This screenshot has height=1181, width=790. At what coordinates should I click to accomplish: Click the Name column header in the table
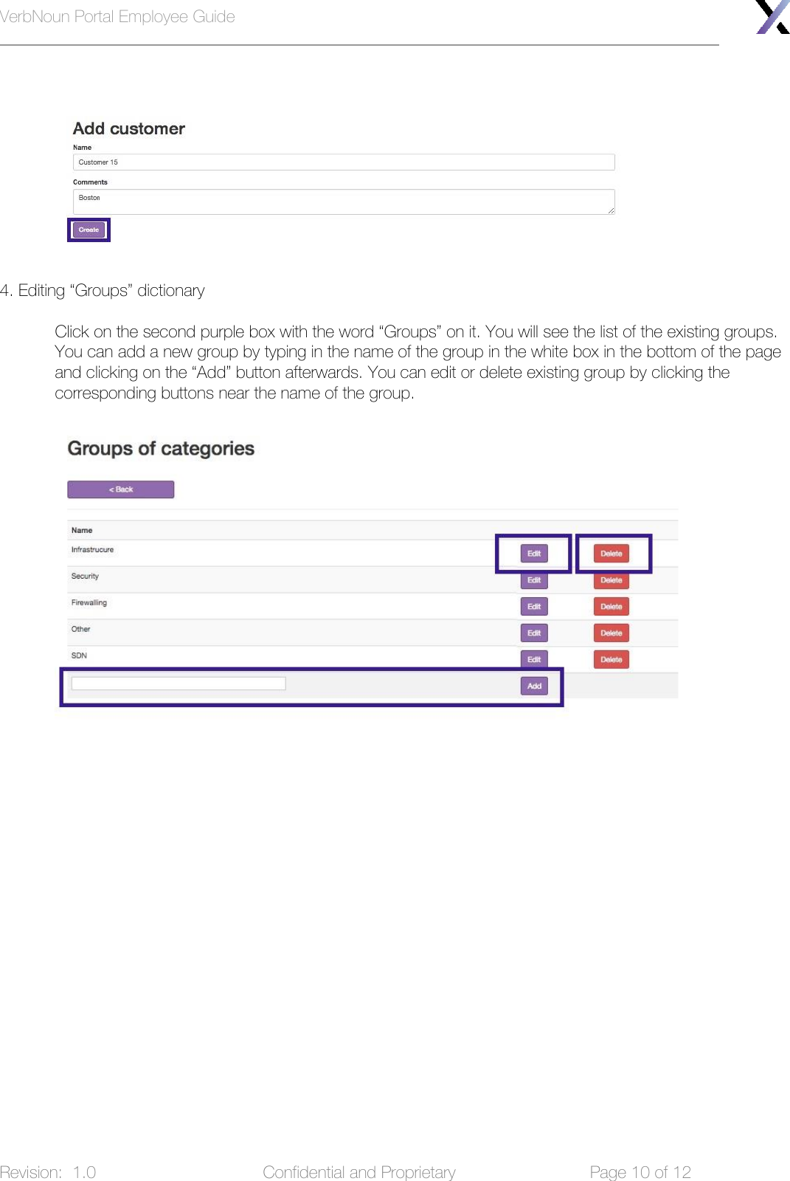[82, 529]
